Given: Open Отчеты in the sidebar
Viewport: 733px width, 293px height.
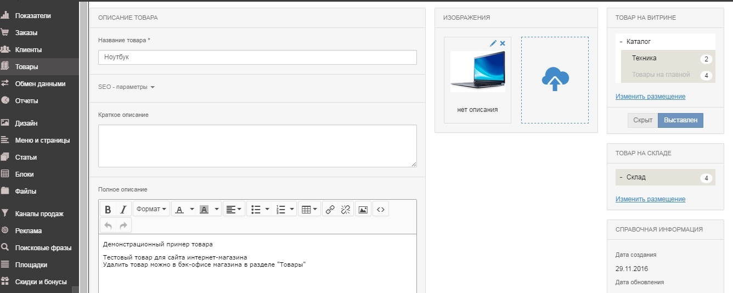Looking at the screenshot, I should (x=40, y=101).
